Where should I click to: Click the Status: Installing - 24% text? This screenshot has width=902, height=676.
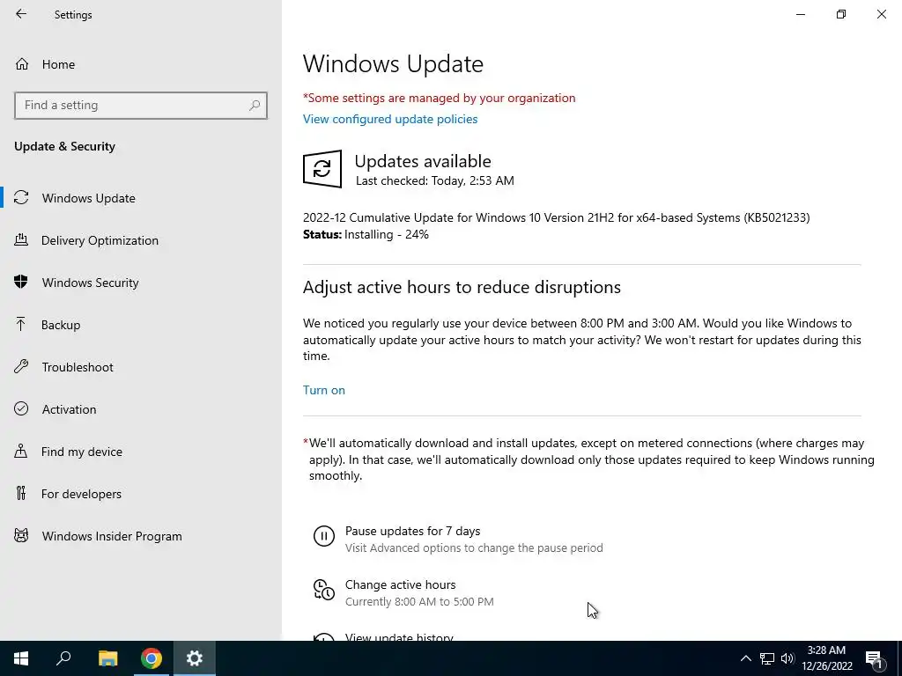366,234
